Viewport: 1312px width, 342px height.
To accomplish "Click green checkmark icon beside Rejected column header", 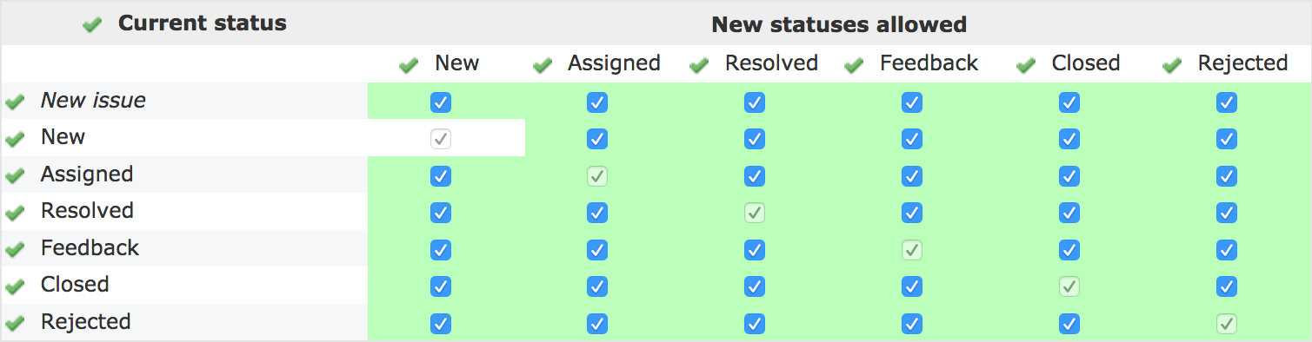I will pyautogui.click(x=1172, y=65).
